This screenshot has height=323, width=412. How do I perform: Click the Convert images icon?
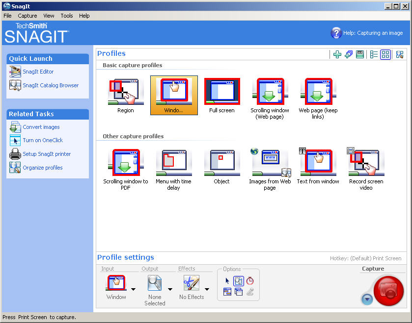point(15,127)
